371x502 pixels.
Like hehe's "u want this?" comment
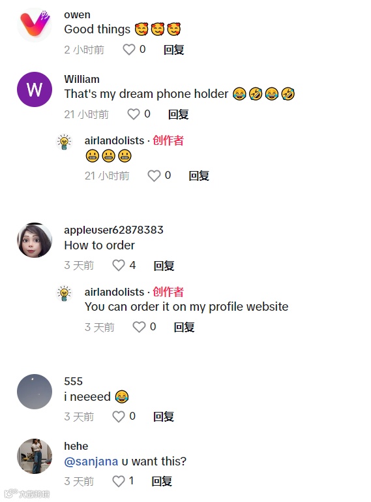[119, 481]
